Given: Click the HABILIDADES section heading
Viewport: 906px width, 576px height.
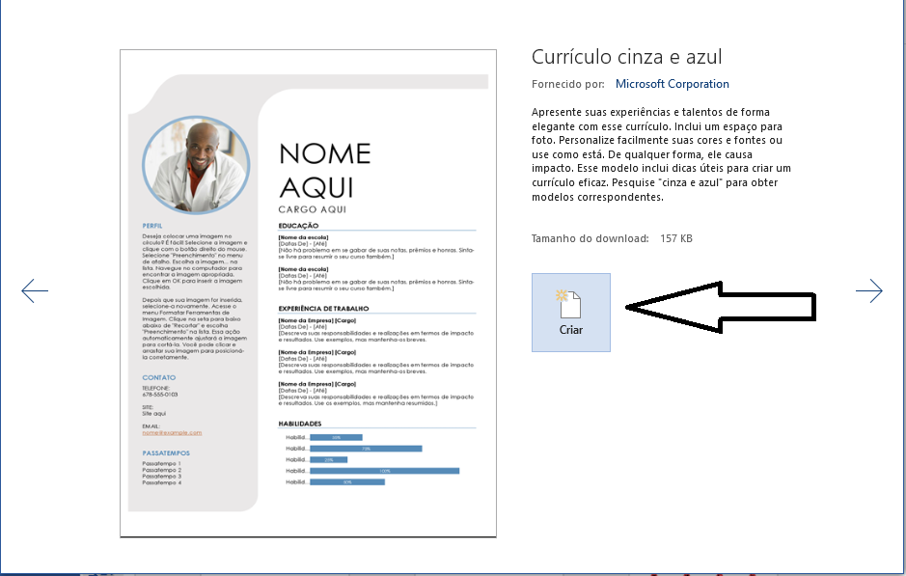Looking at the screenshot, I should (299, 424).
